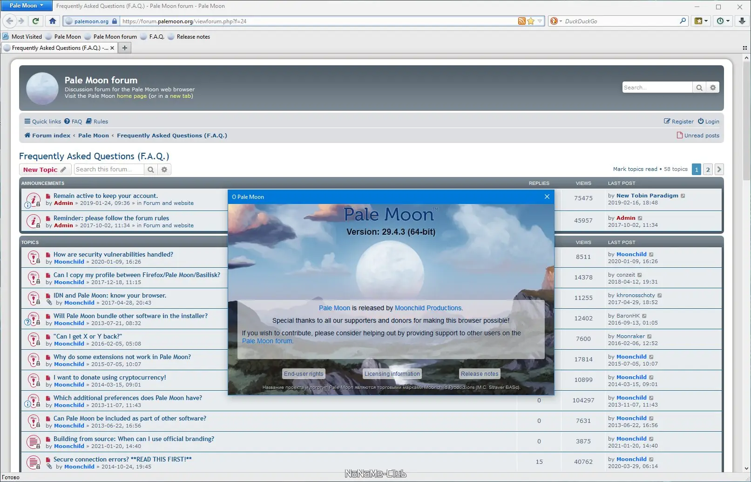Open the address bar history dropdown arrow
The height and width of the screenshot is (482, 751).
pos(540,21)
